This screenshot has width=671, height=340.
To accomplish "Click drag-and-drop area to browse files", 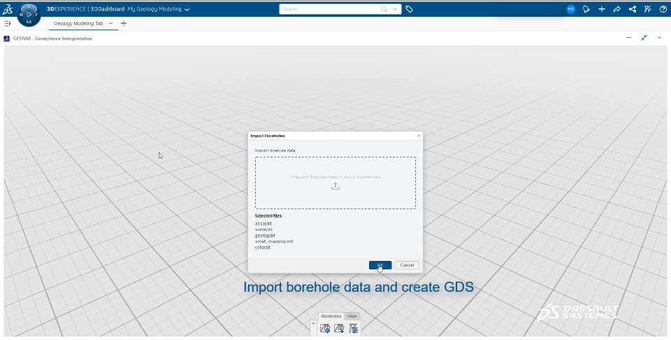I will coord(335,183).
